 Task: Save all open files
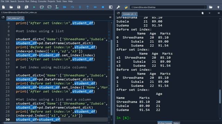tap(26, 7)
